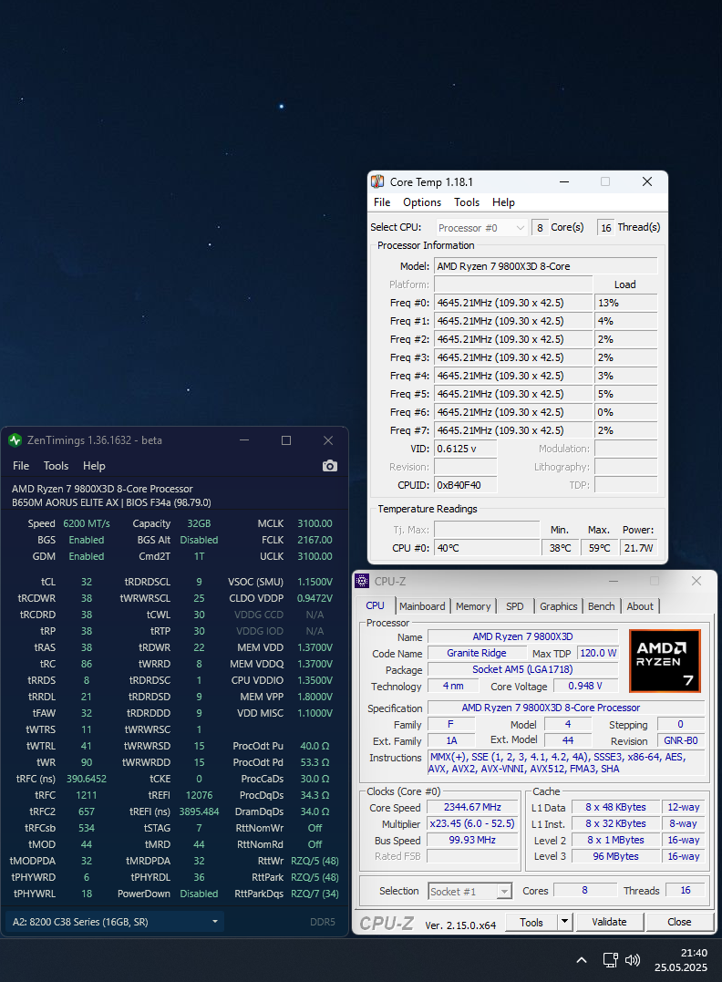Open the ZenTimings Tools menu
This screenshot has width=722, height=982.
(x=56, y=466)
